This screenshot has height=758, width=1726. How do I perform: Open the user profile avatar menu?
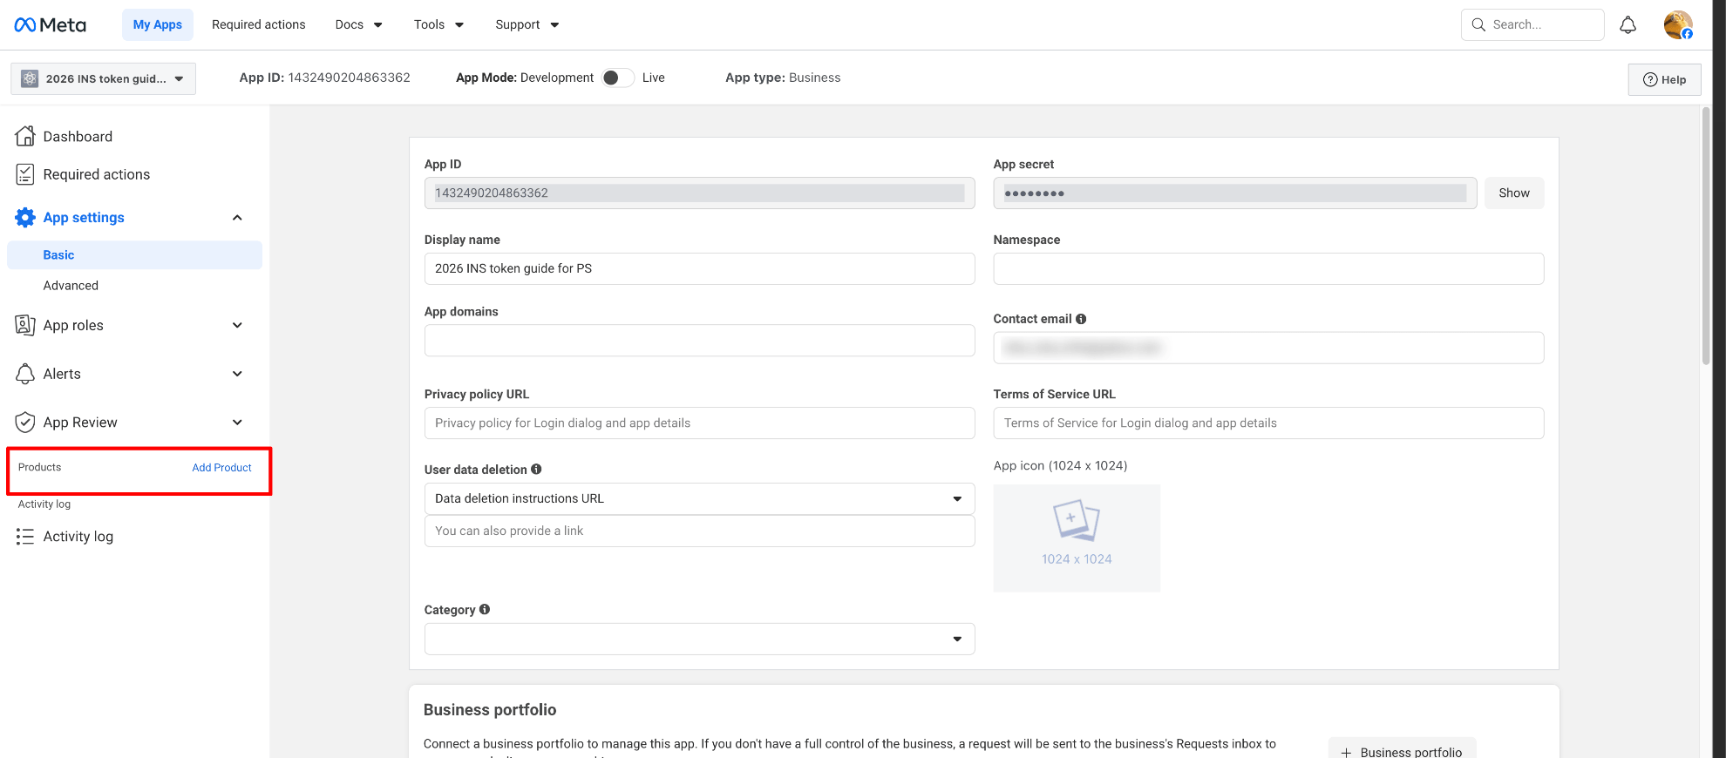[x=1677, y=25]
